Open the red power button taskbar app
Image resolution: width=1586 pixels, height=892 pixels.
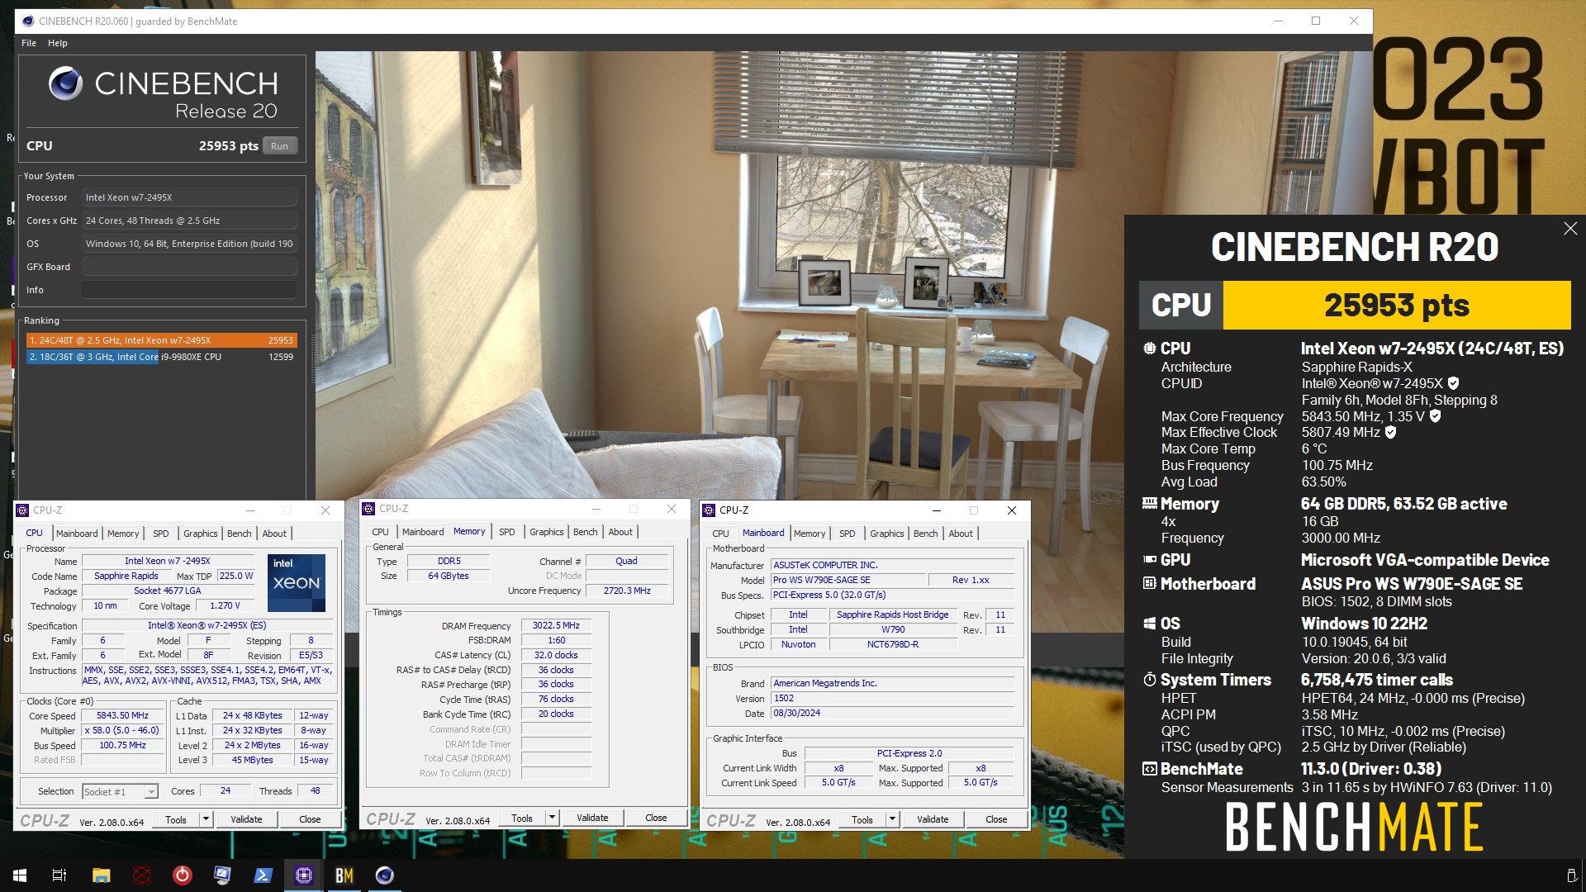[182, 875]
